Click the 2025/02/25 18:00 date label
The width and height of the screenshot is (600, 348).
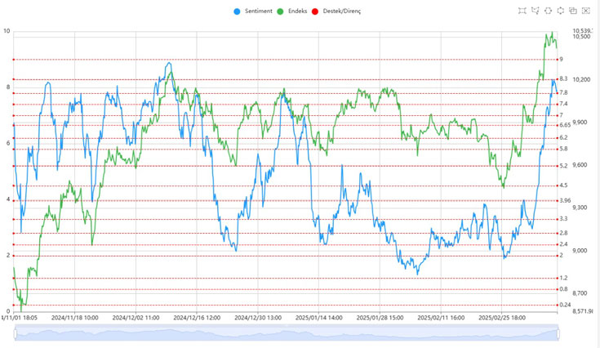(x=502, y=318)
